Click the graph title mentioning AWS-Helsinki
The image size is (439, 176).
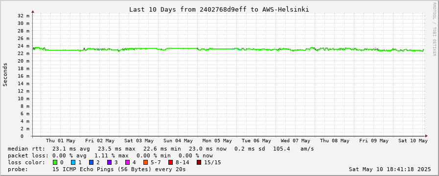click(219, 9)
